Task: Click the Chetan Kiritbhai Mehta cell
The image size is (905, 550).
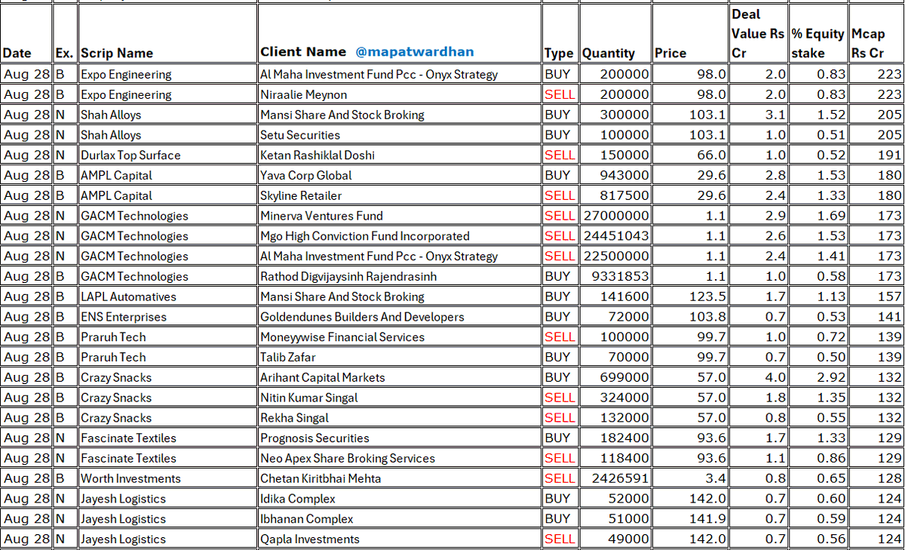Action: tap(399, 478)
